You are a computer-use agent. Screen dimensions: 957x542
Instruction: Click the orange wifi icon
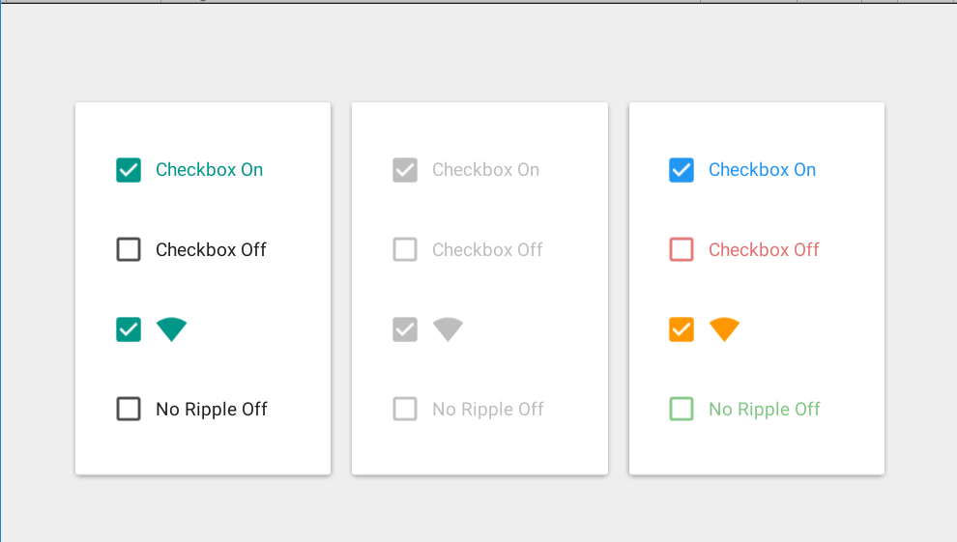(x=724, y=329)
